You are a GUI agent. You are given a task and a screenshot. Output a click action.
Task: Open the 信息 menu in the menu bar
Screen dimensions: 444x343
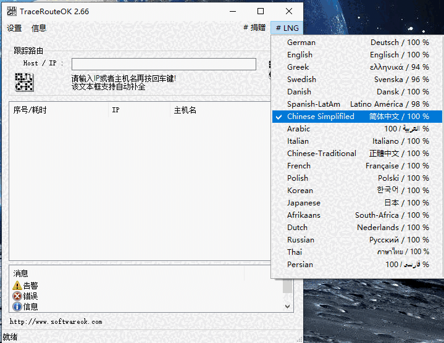pos(39,28)
